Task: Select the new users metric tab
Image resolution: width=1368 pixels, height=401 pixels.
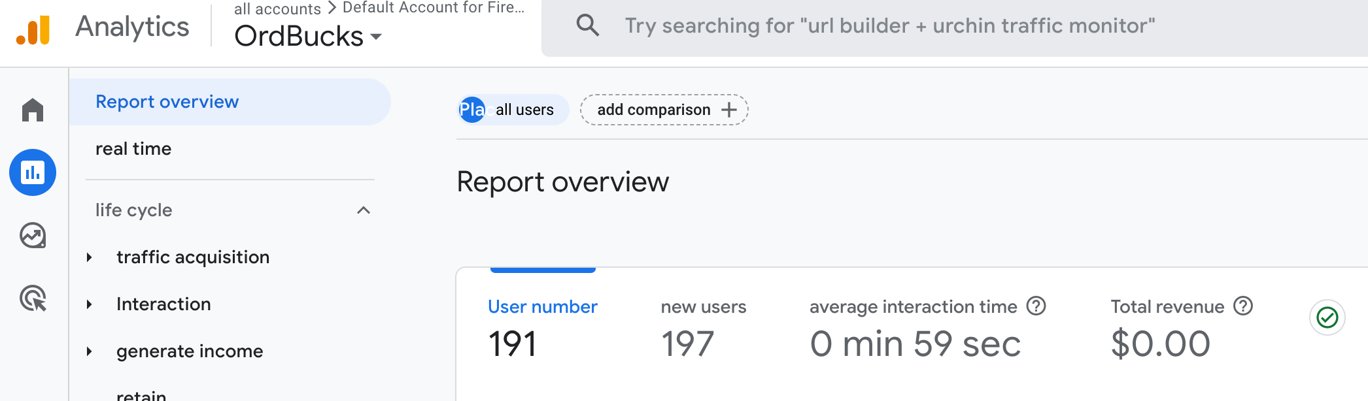Action: coord(704,307)
